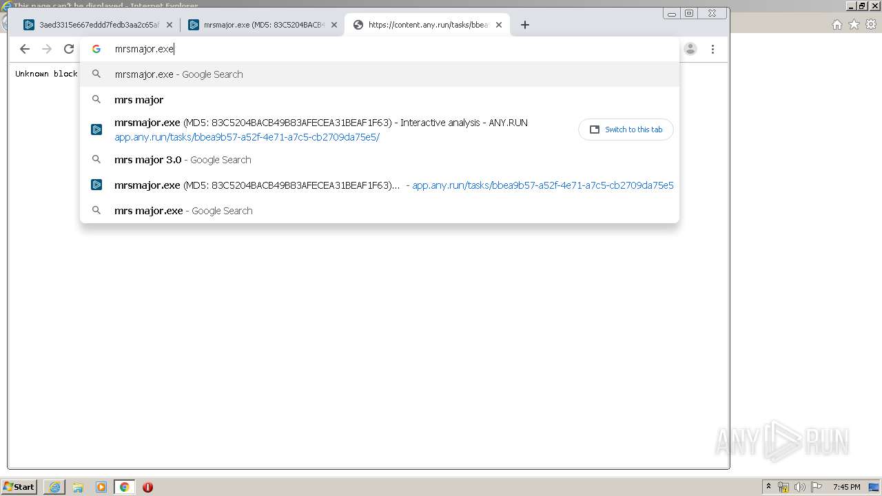Go back using Chrome's back arrow
This screenshot has height=496, width=882.
tap(25, 49)
